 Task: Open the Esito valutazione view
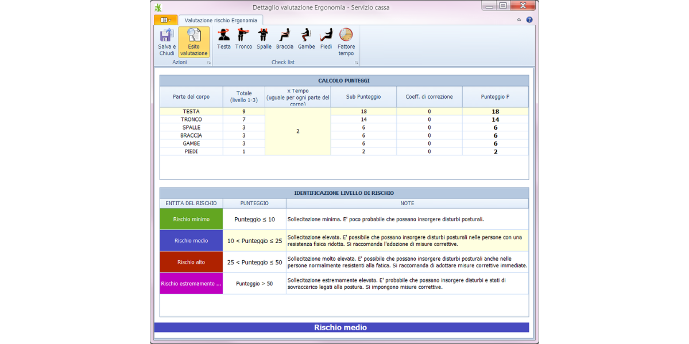point(193,36)
